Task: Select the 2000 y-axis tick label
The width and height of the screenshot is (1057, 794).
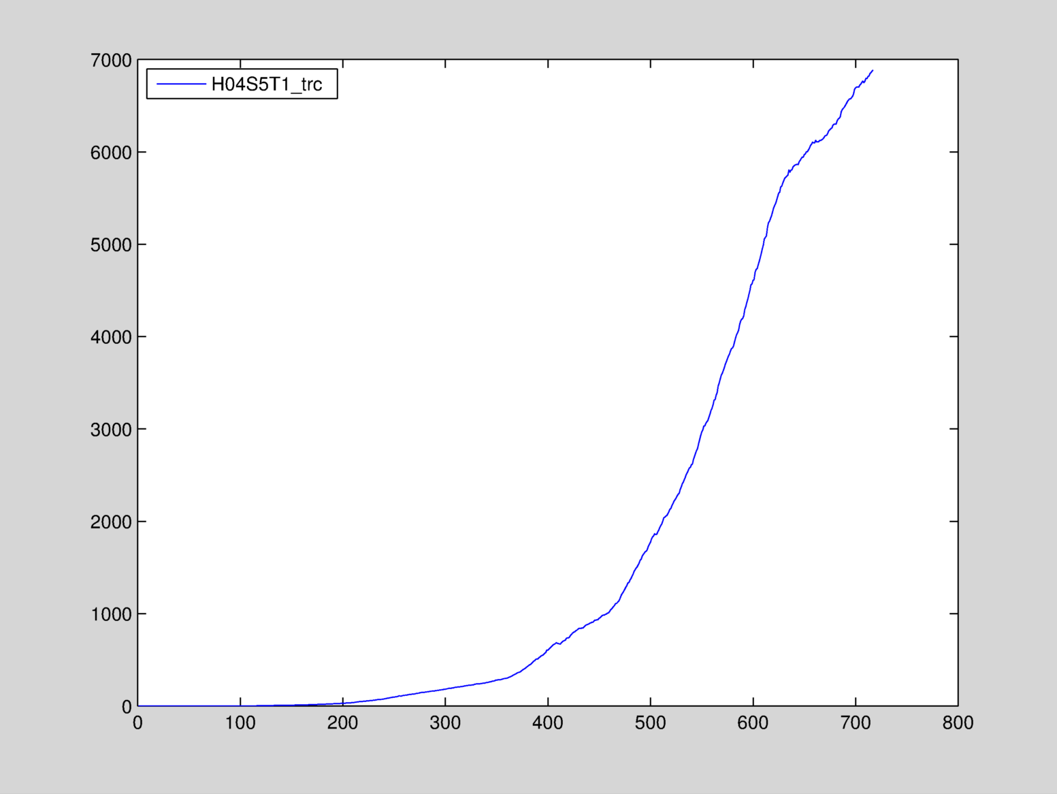Action: pyautogui.click(x=111, y=522)
